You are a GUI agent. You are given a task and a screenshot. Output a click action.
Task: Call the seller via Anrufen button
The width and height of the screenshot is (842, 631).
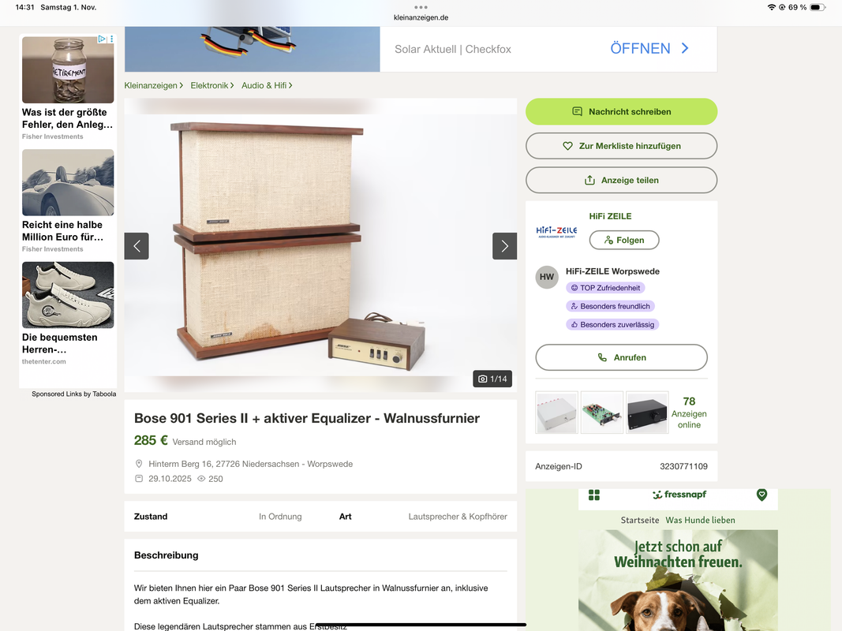coord(621,357)
